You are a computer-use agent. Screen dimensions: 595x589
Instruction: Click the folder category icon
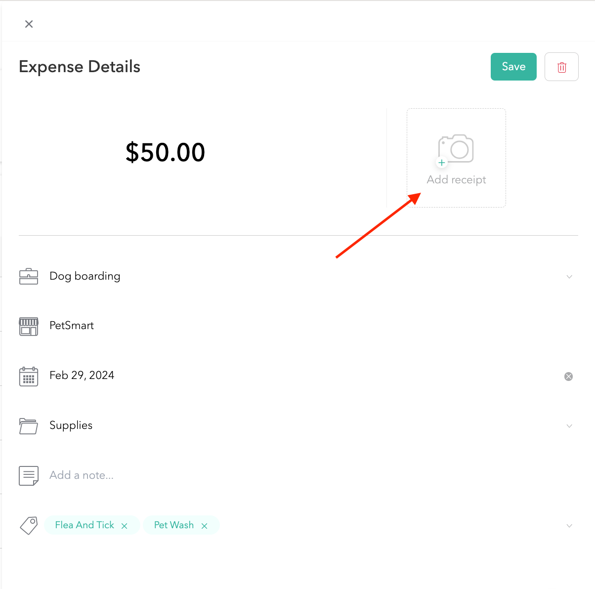point(29,425)
